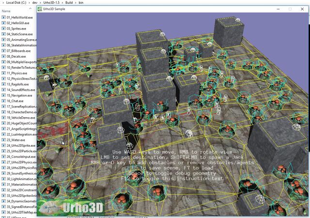Expand the chevron after dev in path
Image resolution: width=310 pixels, height=218 pixels.
click(x=41, y=2)
